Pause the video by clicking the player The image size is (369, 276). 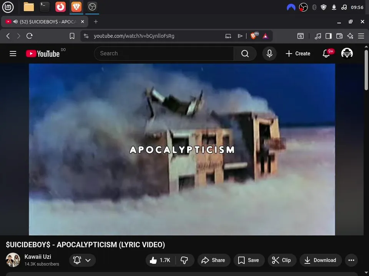[182, 149]
